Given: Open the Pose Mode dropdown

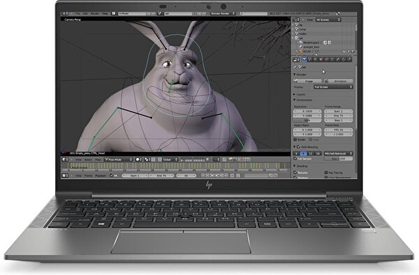Looking at the screenshot, I should [x=119, y=159].
